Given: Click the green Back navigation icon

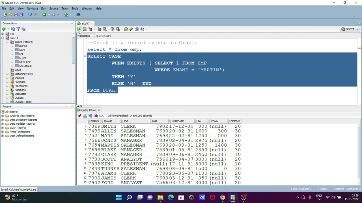Looking at the screenshot, I should pos(44,15).
